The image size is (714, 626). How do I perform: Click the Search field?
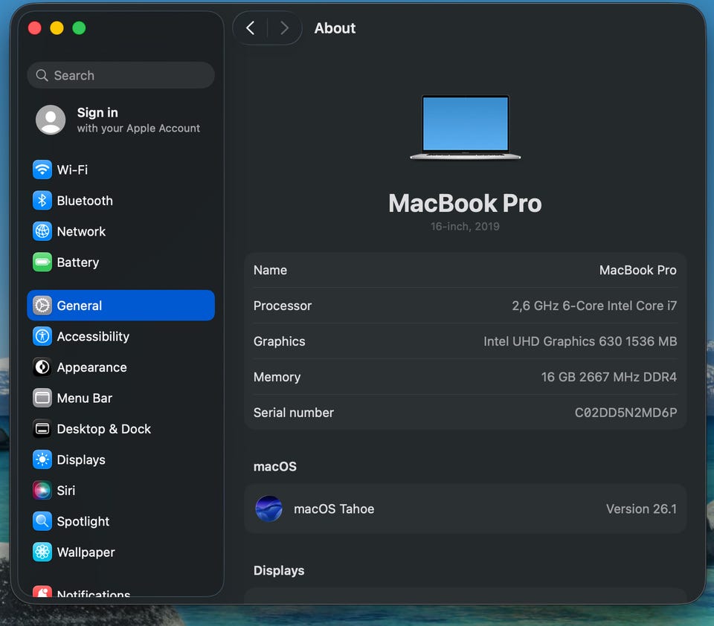[120, 75]
